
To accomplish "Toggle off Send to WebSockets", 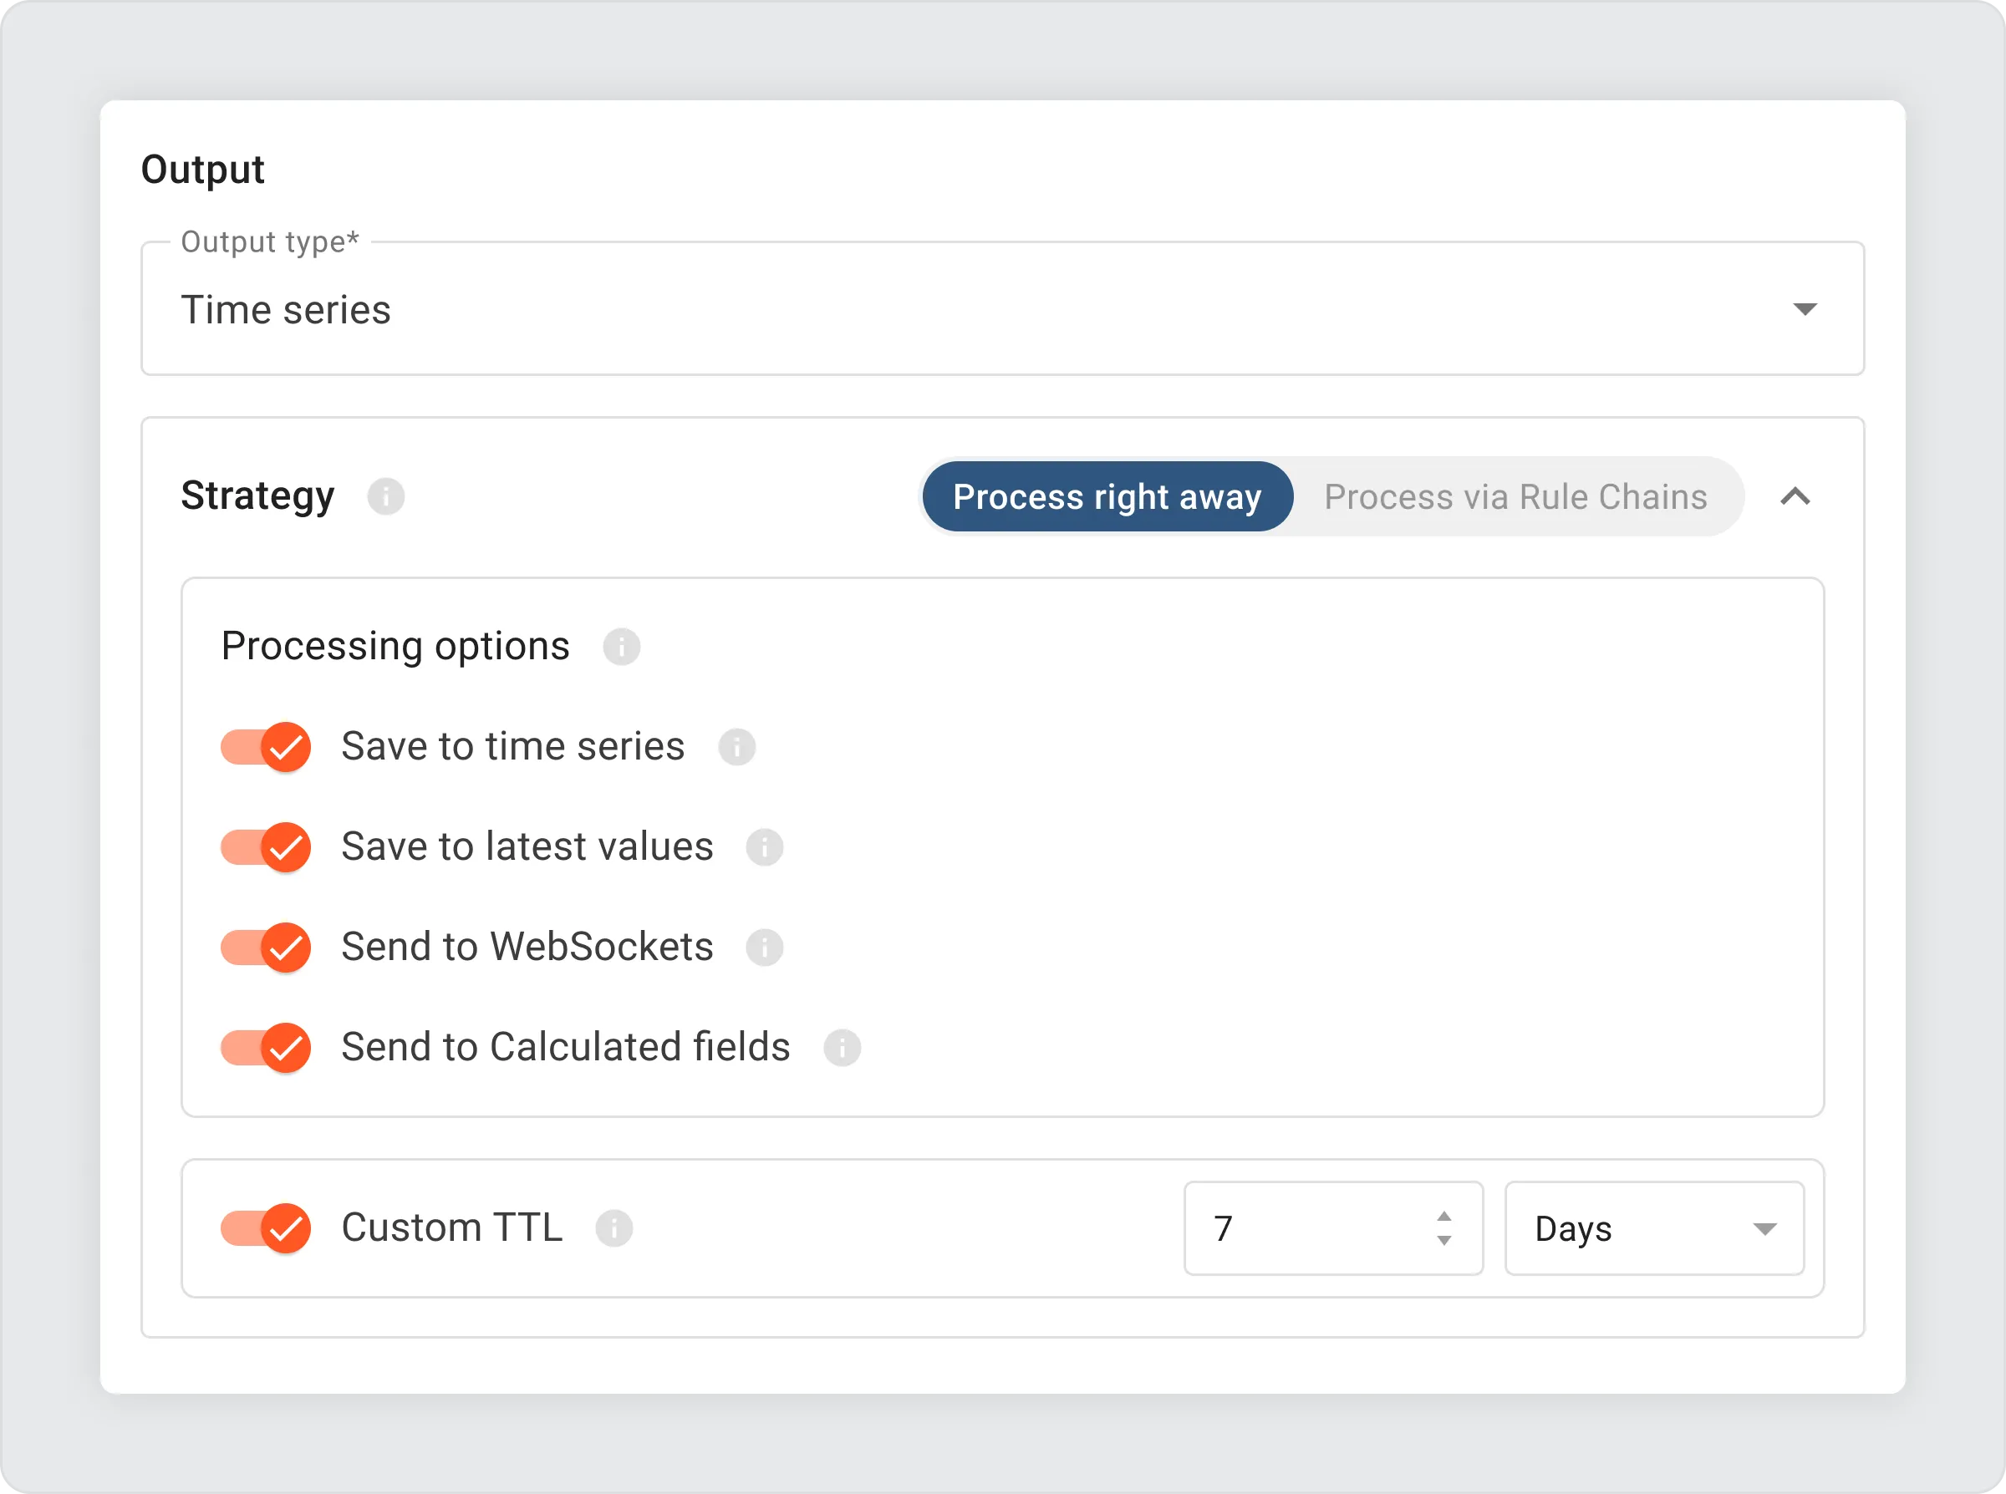I will click(267, 948).
